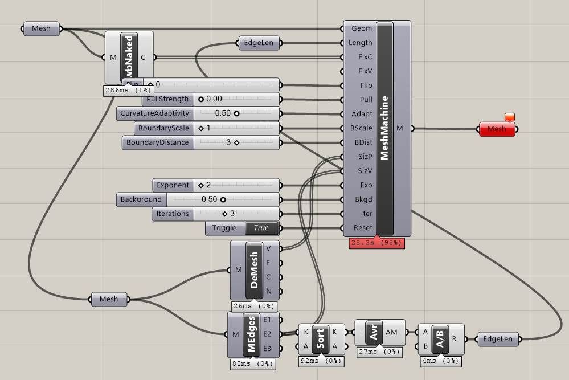Viewport: 569px width, 380px height.
Task: Click the Iterations slider grip
Action: 224,214
